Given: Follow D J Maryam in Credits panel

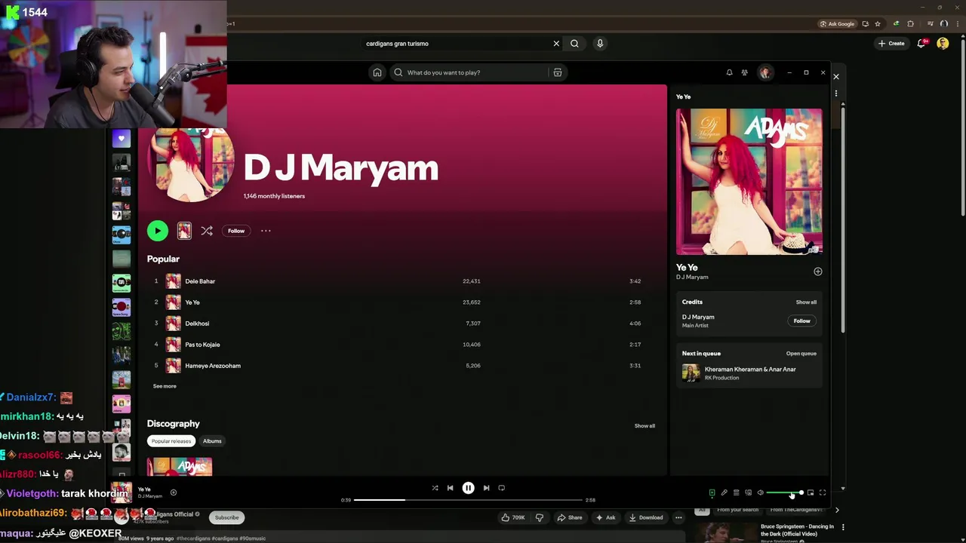Looking at the screenshot, I should (x=801, y=321).
